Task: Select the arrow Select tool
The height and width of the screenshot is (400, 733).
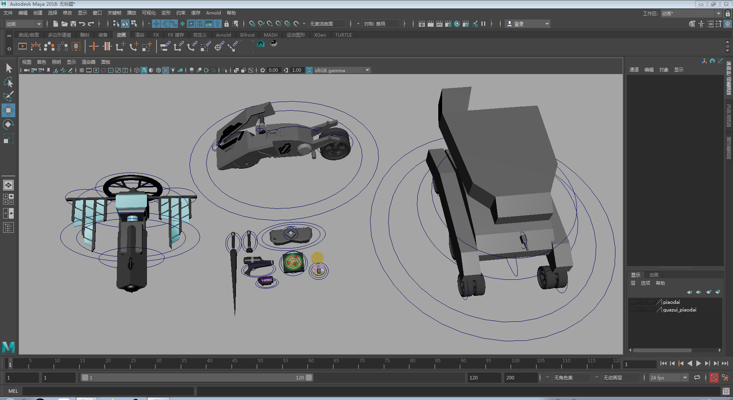Action: coord(9,68)
